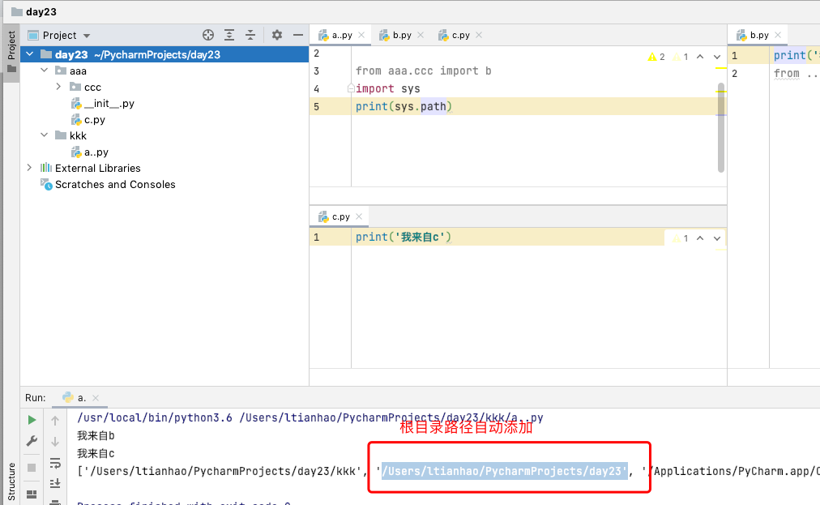Go to next highlighted error in a..py
Viewport: 820px width, 505px height.
[x=717, y=57]
